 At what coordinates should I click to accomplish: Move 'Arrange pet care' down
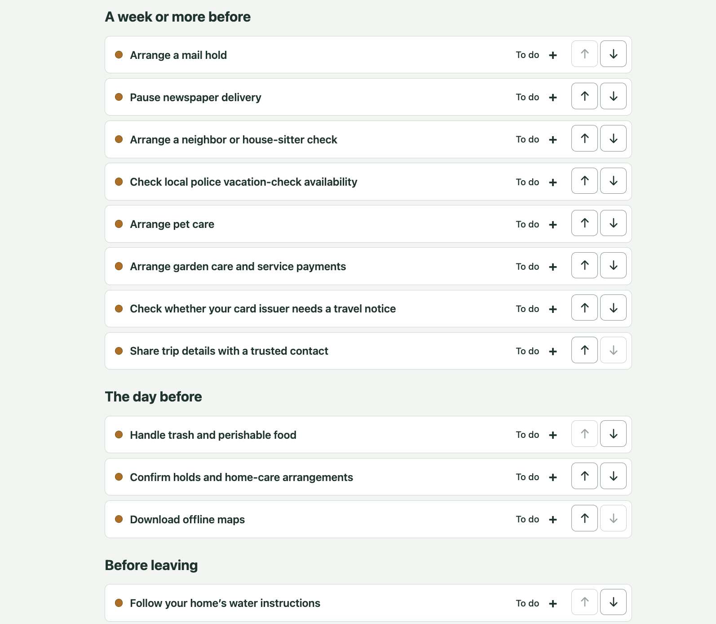pyautogui.click(x=613, y=223)
